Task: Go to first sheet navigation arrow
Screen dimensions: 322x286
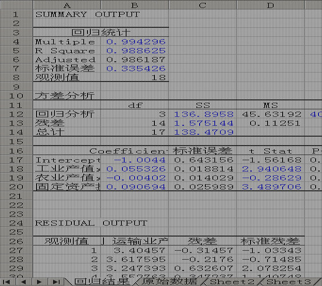Action: [x=6, y=282]
